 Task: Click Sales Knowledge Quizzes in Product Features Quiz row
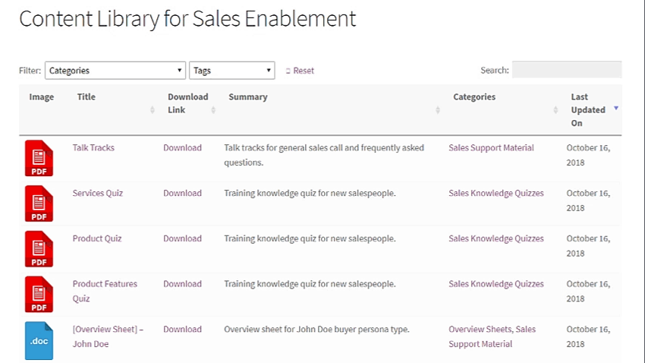[496, 283]
